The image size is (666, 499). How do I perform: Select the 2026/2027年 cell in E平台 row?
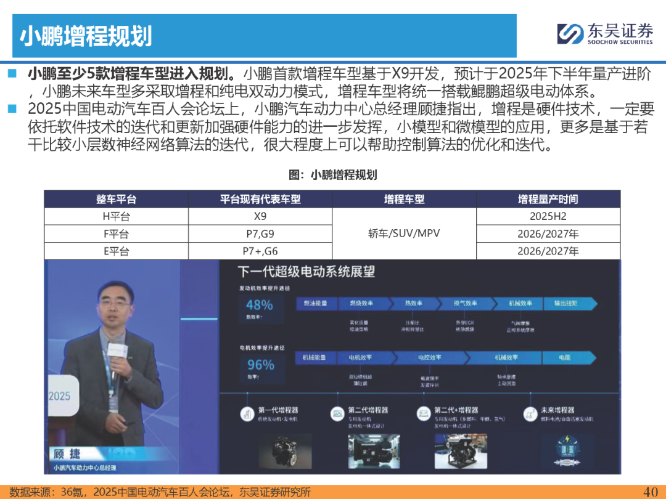(x=548, y=251)
